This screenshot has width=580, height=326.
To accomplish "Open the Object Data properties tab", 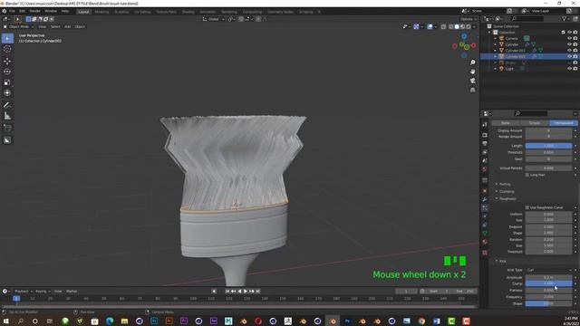I will point(485,234).
